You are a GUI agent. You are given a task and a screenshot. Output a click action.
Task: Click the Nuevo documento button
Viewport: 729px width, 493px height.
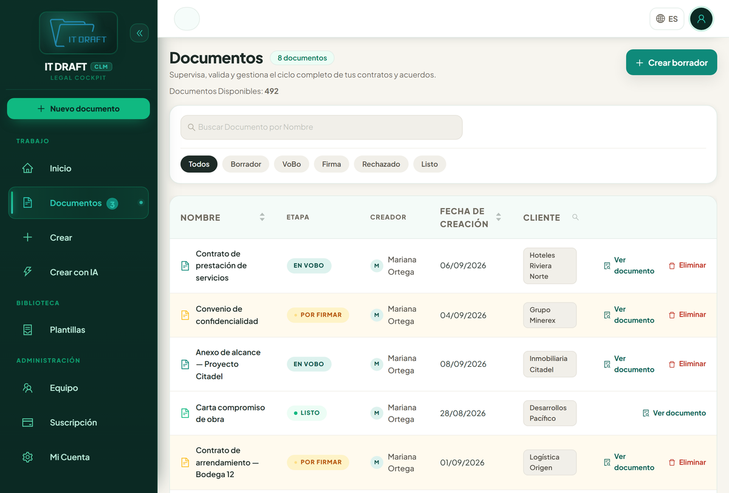coord(78,109)
